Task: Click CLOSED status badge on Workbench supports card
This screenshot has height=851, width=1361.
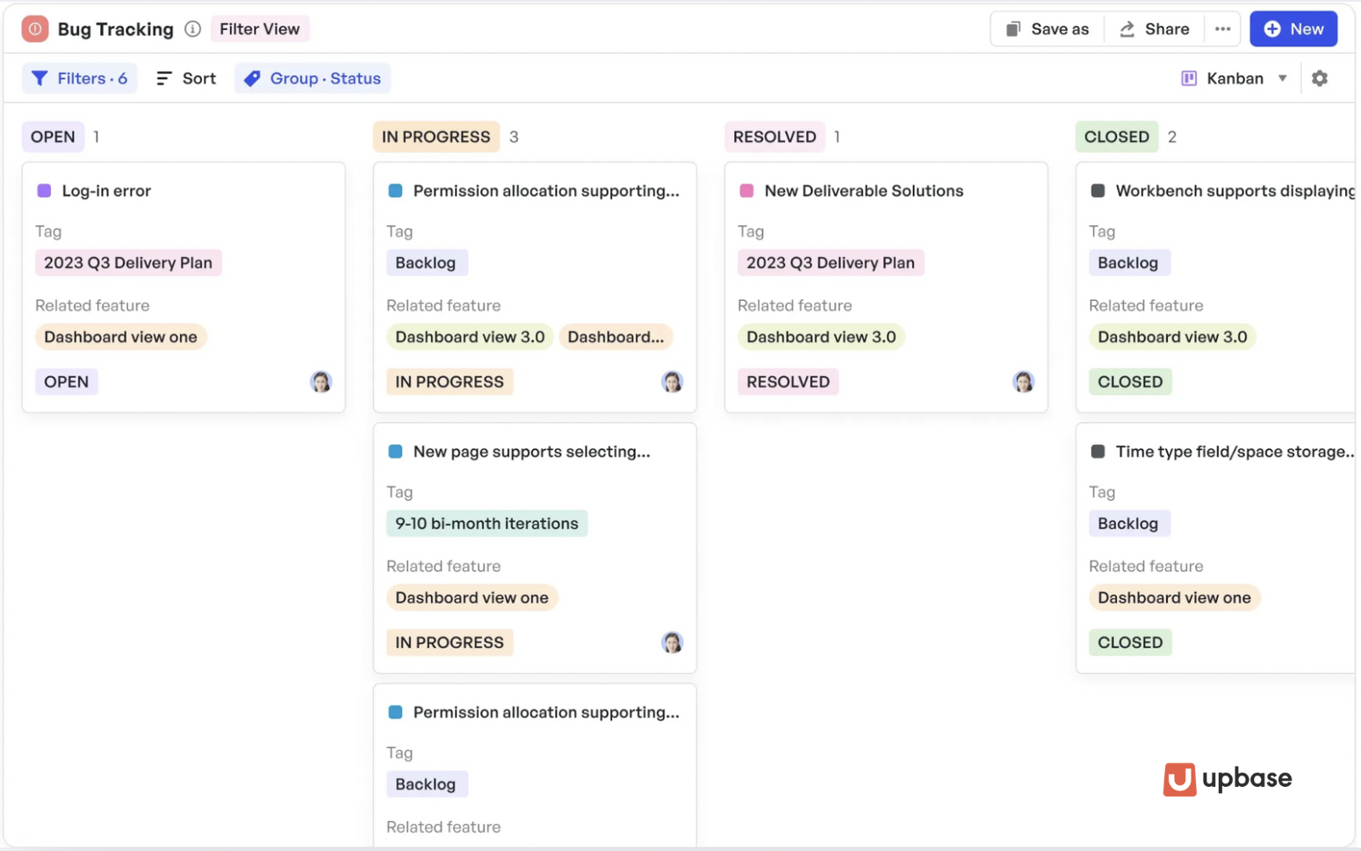Action: click(x=1130, y=382)
